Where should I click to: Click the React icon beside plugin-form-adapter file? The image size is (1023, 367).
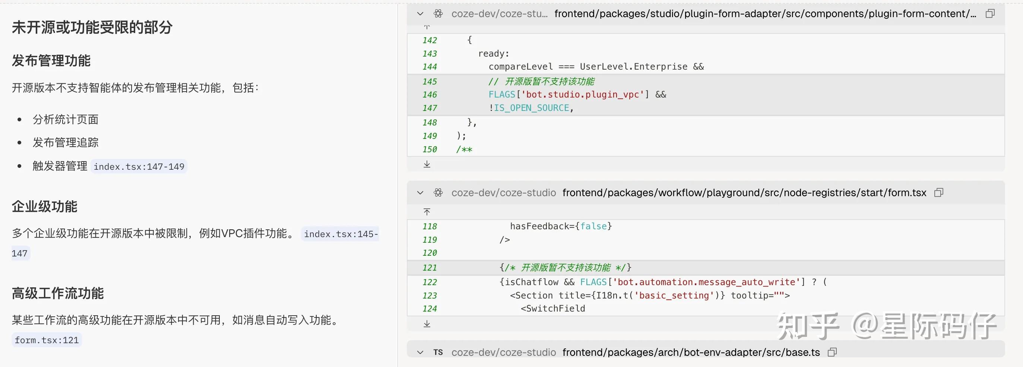(x=438, y=14)
